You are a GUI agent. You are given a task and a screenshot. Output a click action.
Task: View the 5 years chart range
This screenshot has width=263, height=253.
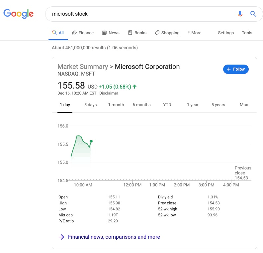pos(218,105)
